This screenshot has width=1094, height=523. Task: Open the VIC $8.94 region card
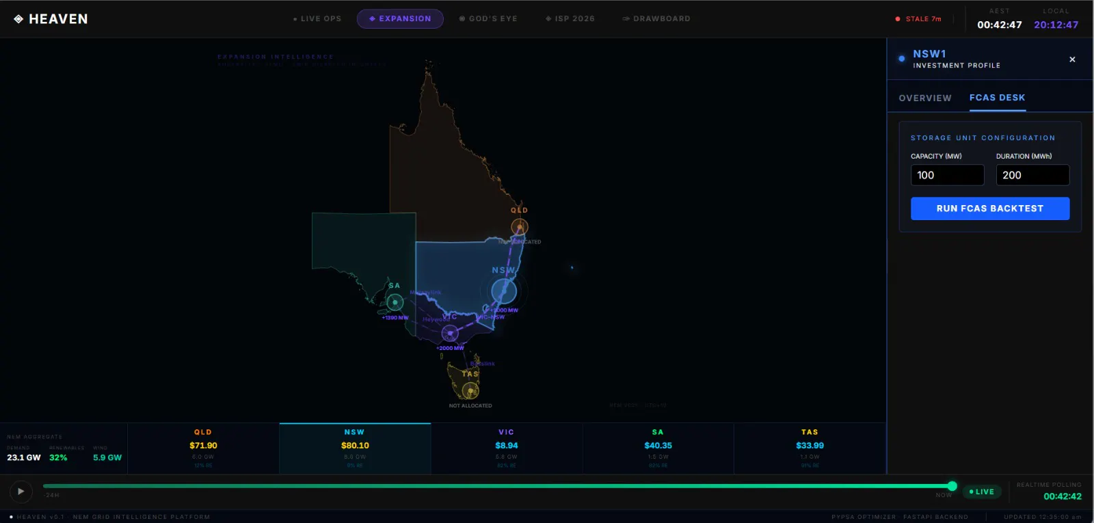pos(507,448)
